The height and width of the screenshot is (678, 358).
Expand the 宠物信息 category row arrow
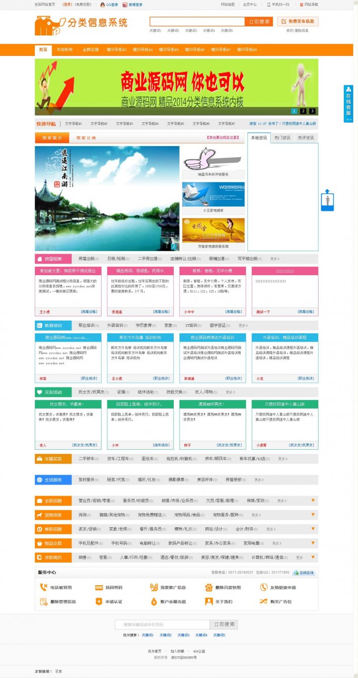click(x=313, y=514)
